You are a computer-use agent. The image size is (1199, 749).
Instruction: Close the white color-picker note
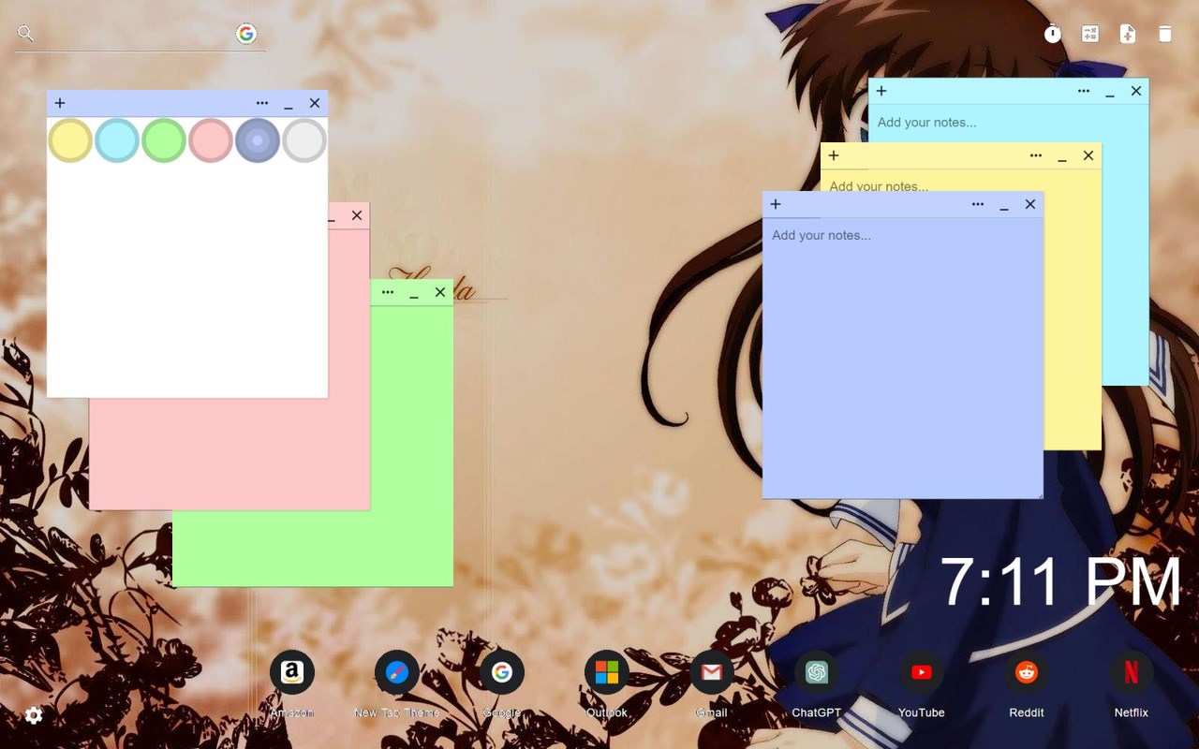315,103
